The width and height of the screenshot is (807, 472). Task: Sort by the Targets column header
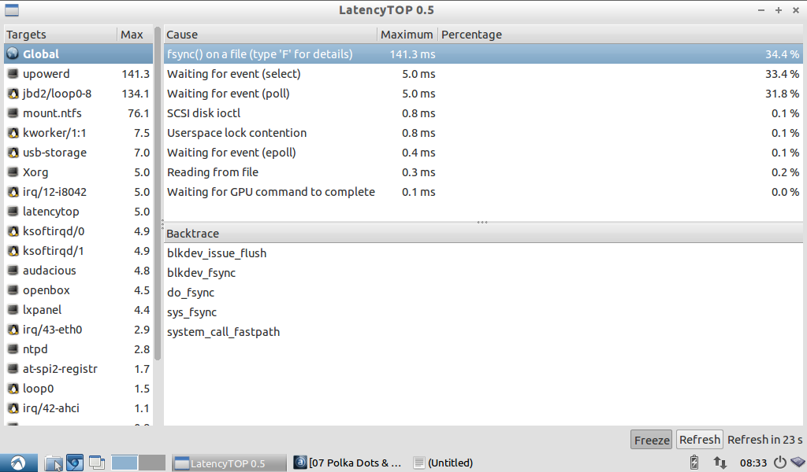(60, 35)
